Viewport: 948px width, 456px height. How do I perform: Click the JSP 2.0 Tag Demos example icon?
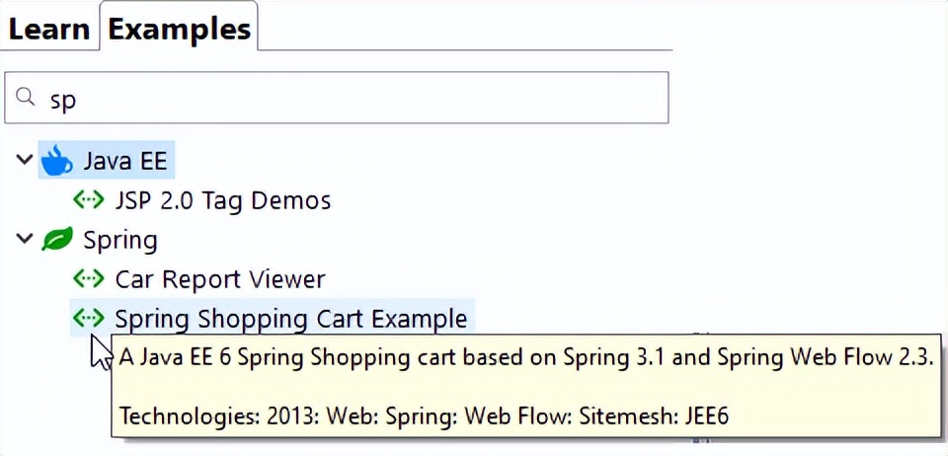click(89, 200)
